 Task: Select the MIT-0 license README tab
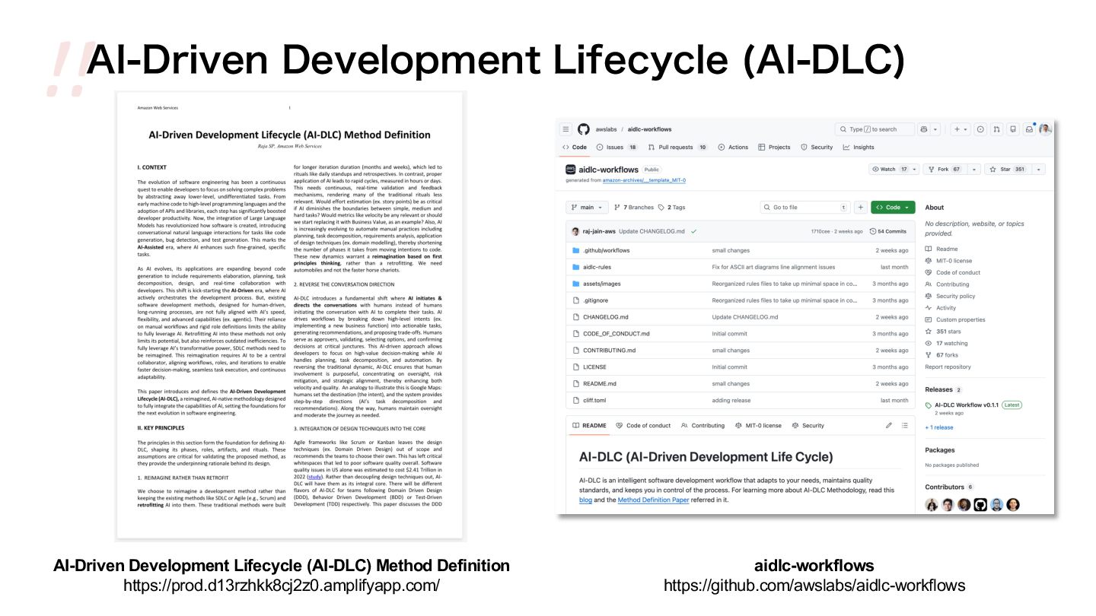coord(758,425)
